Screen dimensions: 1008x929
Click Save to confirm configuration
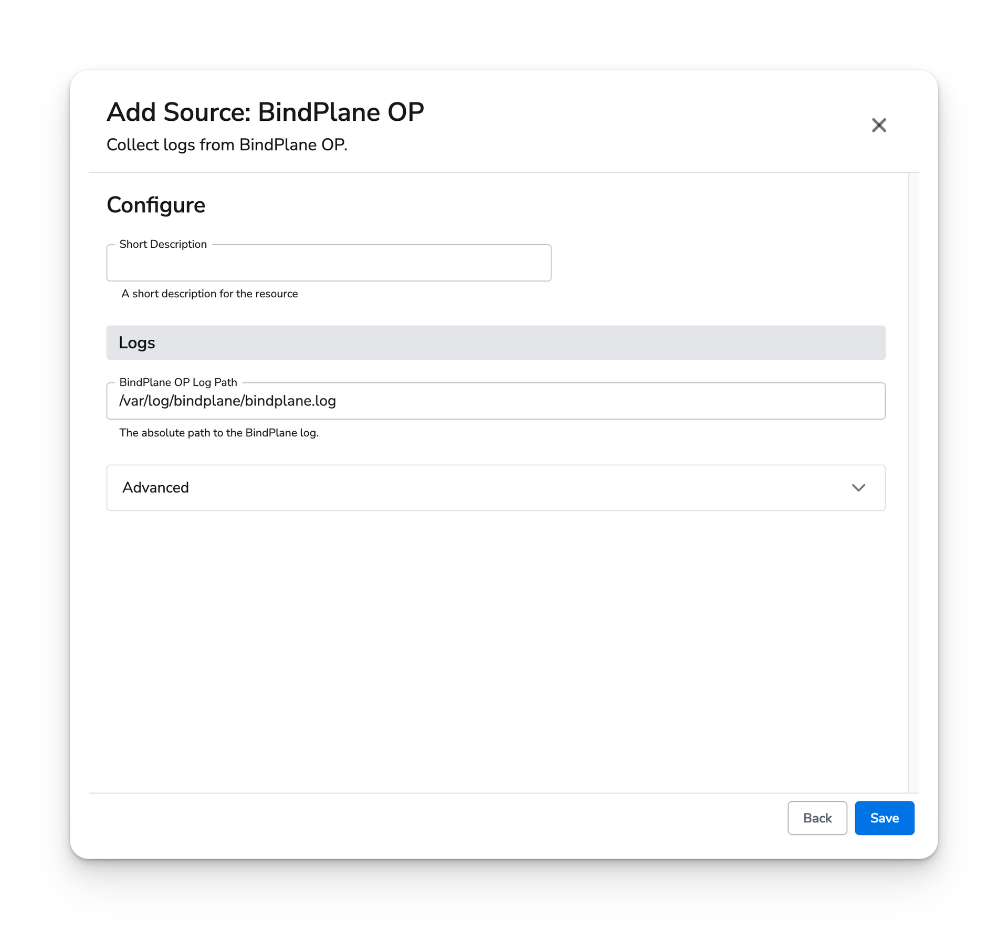884,818
